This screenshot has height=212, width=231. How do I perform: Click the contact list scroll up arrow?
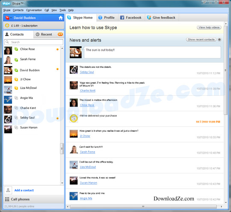pos(62,48)
